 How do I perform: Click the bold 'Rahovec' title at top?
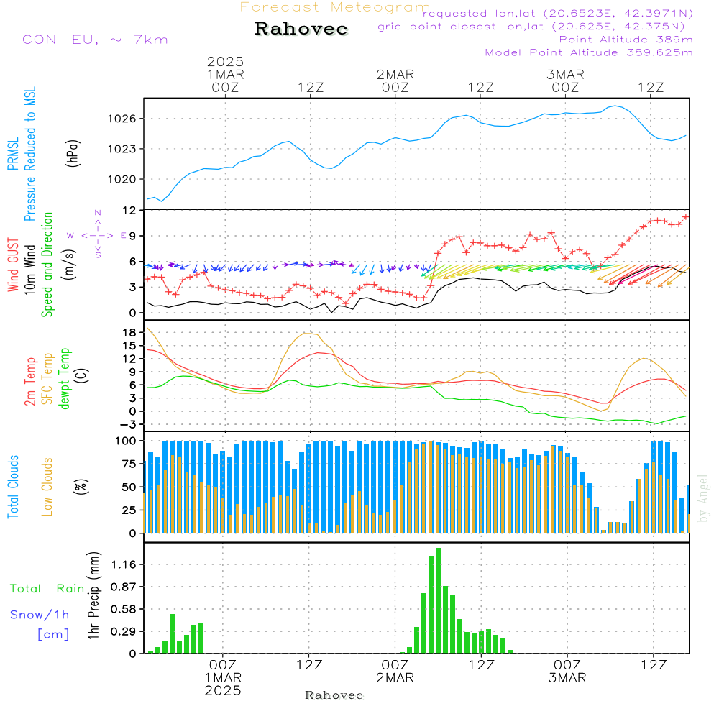point(301,29)
